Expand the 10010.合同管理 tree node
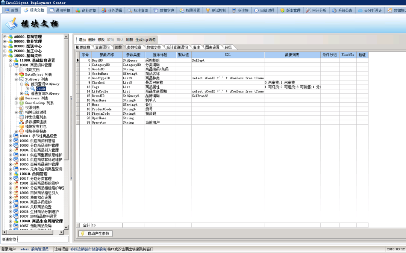 11,174
